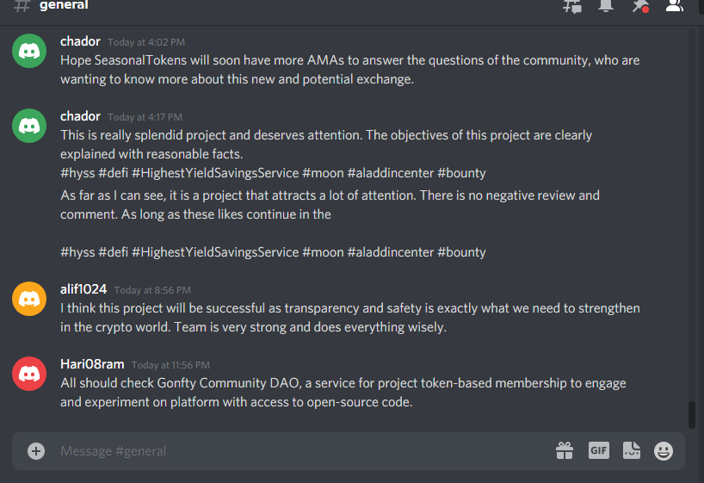
Task: Click the hash channel icon beside general
Action: (x=22, y=6)
